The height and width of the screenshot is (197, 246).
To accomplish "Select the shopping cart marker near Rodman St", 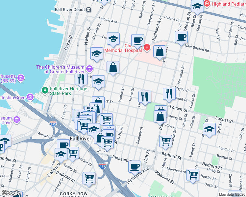I will [x=89, y=179].
